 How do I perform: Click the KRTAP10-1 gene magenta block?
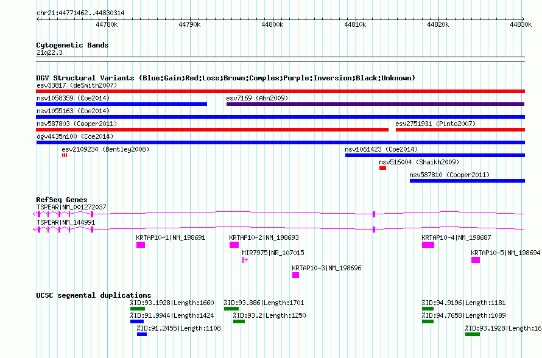[141, 245]
